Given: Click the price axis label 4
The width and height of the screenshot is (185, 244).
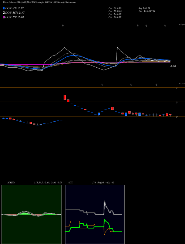Looking at the screenshot, I should 176,88.
